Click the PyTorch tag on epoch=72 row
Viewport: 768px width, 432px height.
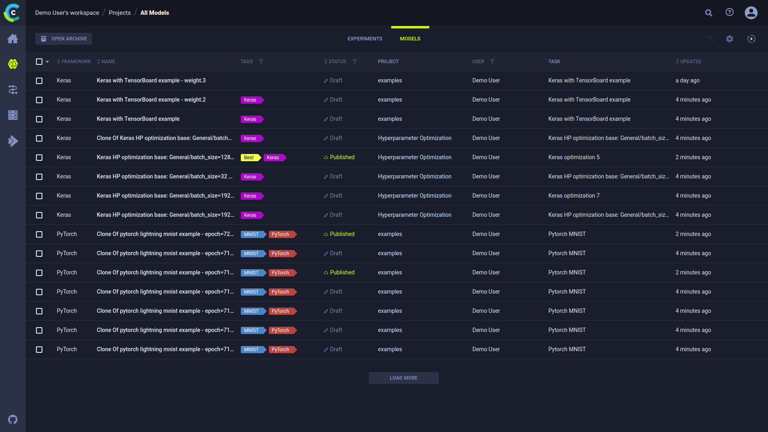(x=282, y=234)
